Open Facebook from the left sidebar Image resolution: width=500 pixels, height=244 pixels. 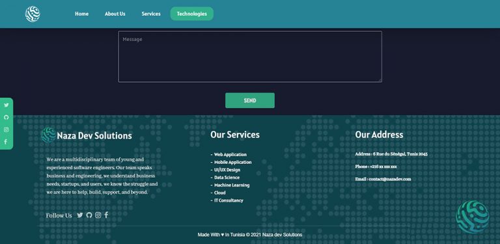tap(6, 142)
